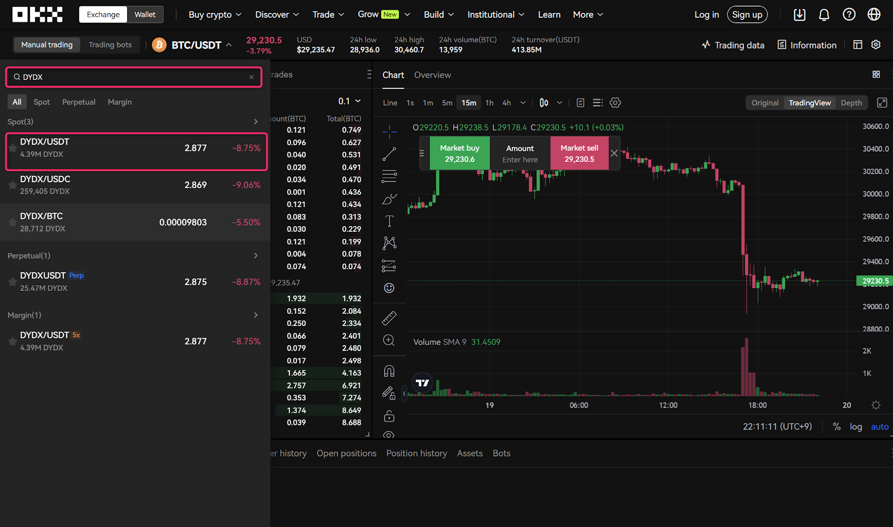Expand more time intervals dropdown
Image resolution: width=893 pixels, height=527 pixels.
[x=523, y=103]
